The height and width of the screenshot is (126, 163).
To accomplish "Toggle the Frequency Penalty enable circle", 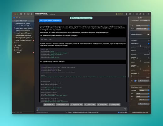I will (149, 66).
